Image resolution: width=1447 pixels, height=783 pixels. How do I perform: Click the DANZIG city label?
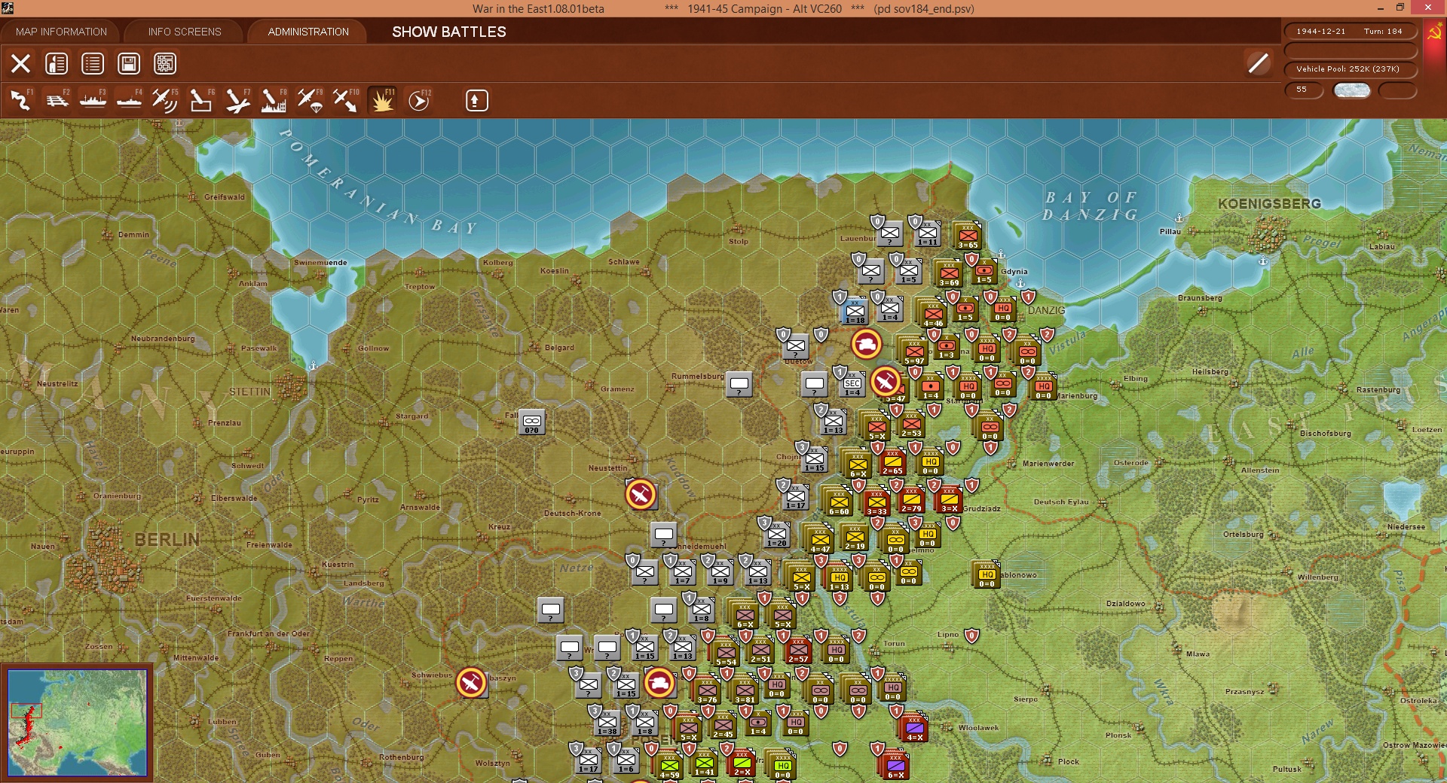[1047, 310]
